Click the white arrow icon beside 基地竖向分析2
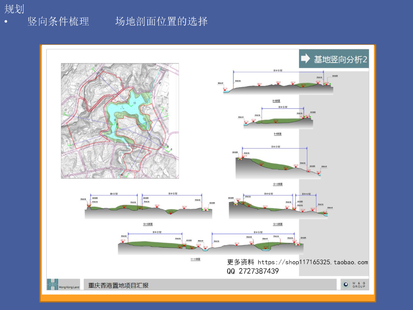413x310 pixels. click(x=306, y=59)
